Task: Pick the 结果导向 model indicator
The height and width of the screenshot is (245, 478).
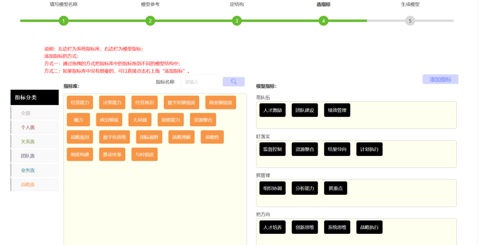Action: tap(337, 149)
